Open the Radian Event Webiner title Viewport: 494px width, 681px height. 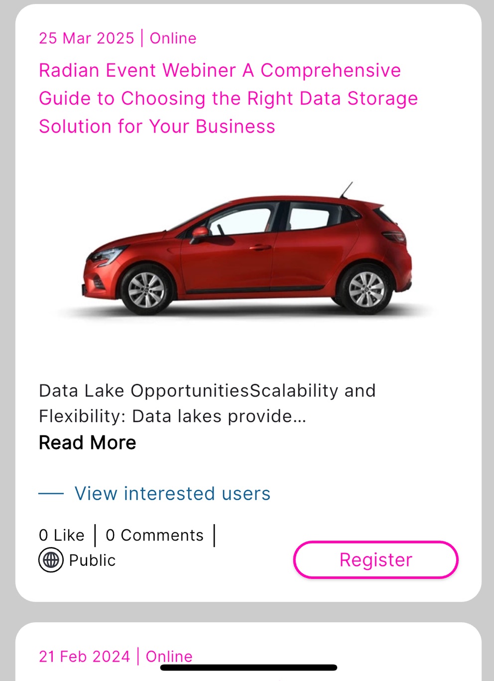click(x=228, y=98)
